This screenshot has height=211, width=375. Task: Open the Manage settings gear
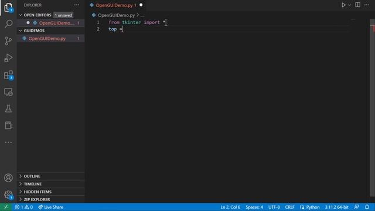(x=8, y=195)
